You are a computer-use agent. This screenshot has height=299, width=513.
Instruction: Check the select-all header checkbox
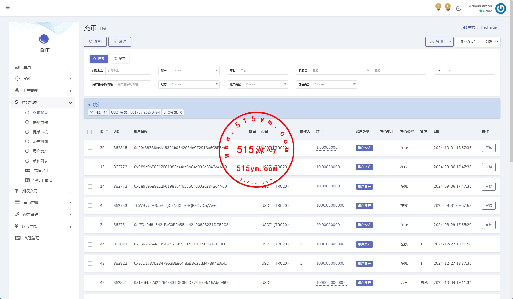pyautogui.click(x=90, y=132)
